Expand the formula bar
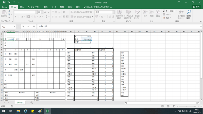203x114 pixels. pyautogui.click(x=201, y=27)
